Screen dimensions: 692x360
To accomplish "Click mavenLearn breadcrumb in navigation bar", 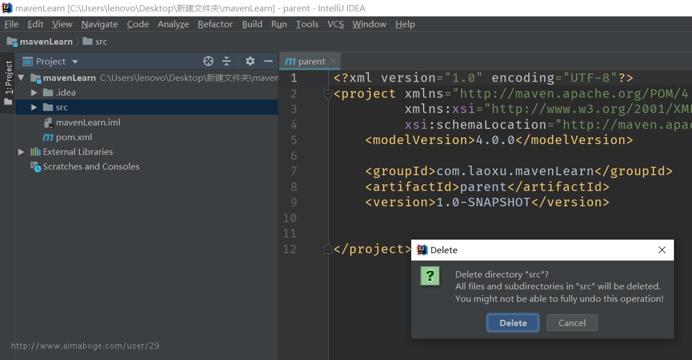I will click(x=40, y=41).
